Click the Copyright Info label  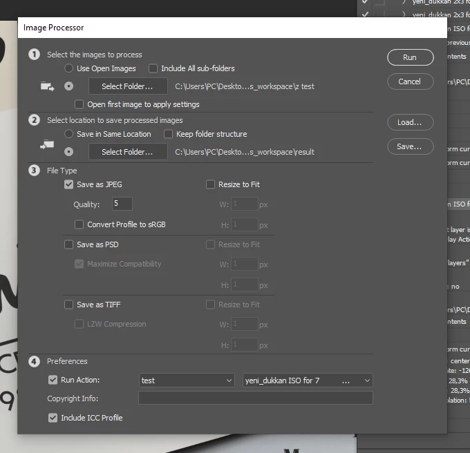[x=73, y=398]
